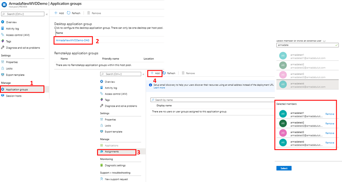Remove armadatest1 from selected members
The width and height of the screenshot is (342, 182).
[x=330, y=114]
